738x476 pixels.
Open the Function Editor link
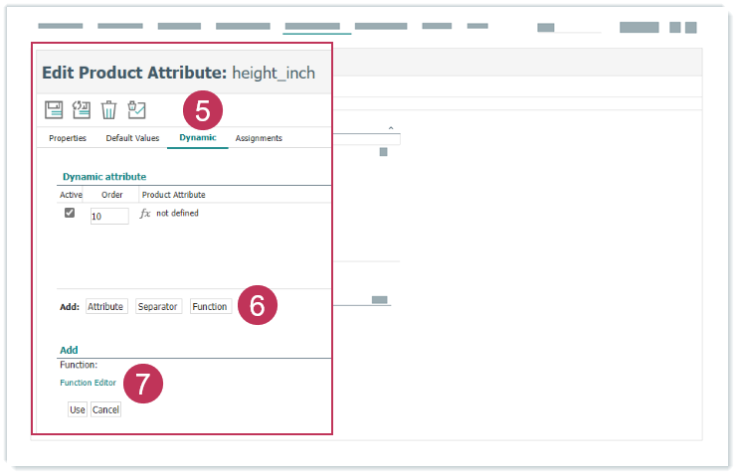[x=88, y=383]
